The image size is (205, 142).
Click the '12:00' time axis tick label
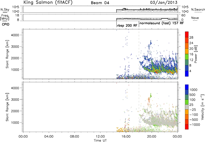coord(100,137)
